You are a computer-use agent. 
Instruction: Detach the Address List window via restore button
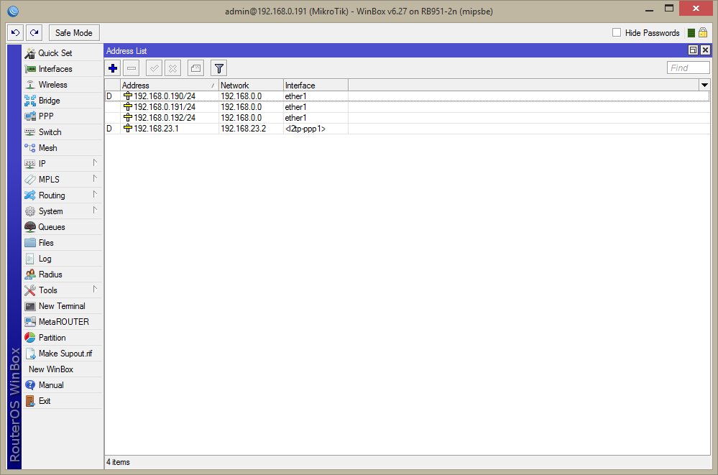(694, 50)
